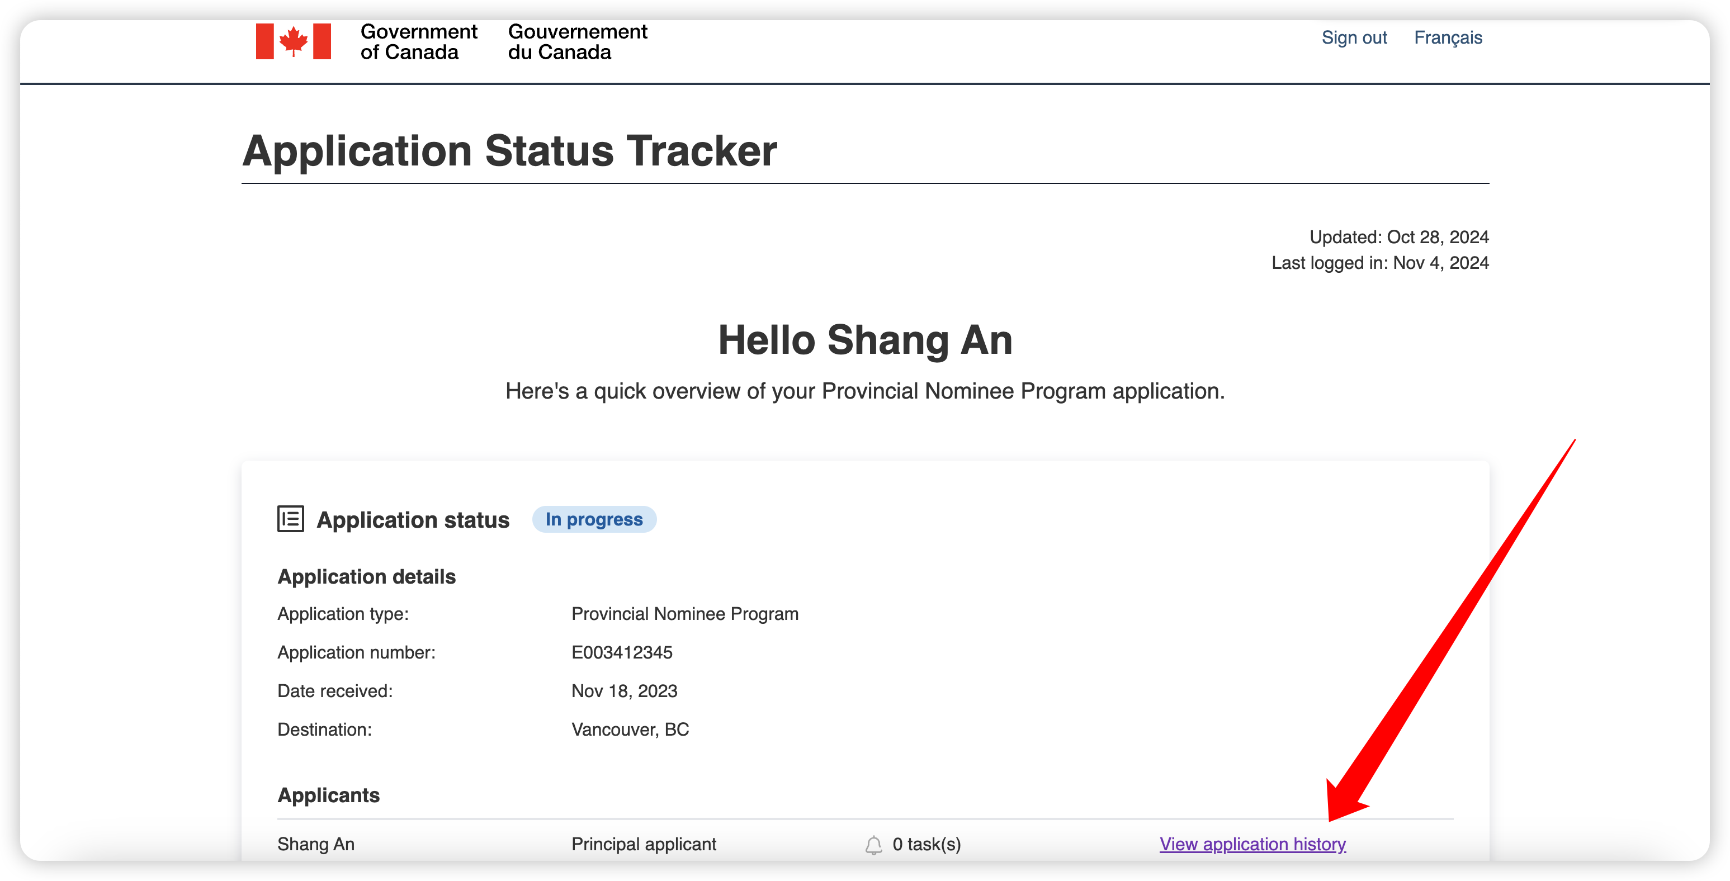
Task: Click the Updated Oct 28, 2024 date text
Action: point(1399,237)
